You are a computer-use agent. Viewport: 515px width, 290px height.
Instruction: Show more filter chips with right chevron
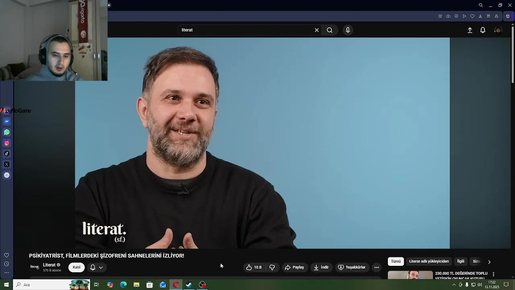tap(489, 262)
